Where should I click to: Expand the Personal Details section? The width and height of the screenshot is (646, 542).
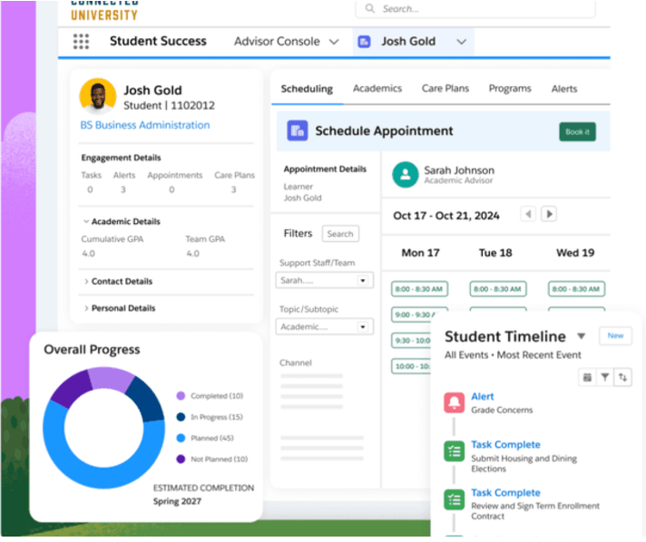pyautogui.click(x=86, y=308)
